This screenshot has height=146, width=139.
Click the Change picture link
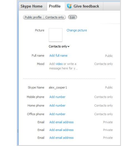click(77, 30)
